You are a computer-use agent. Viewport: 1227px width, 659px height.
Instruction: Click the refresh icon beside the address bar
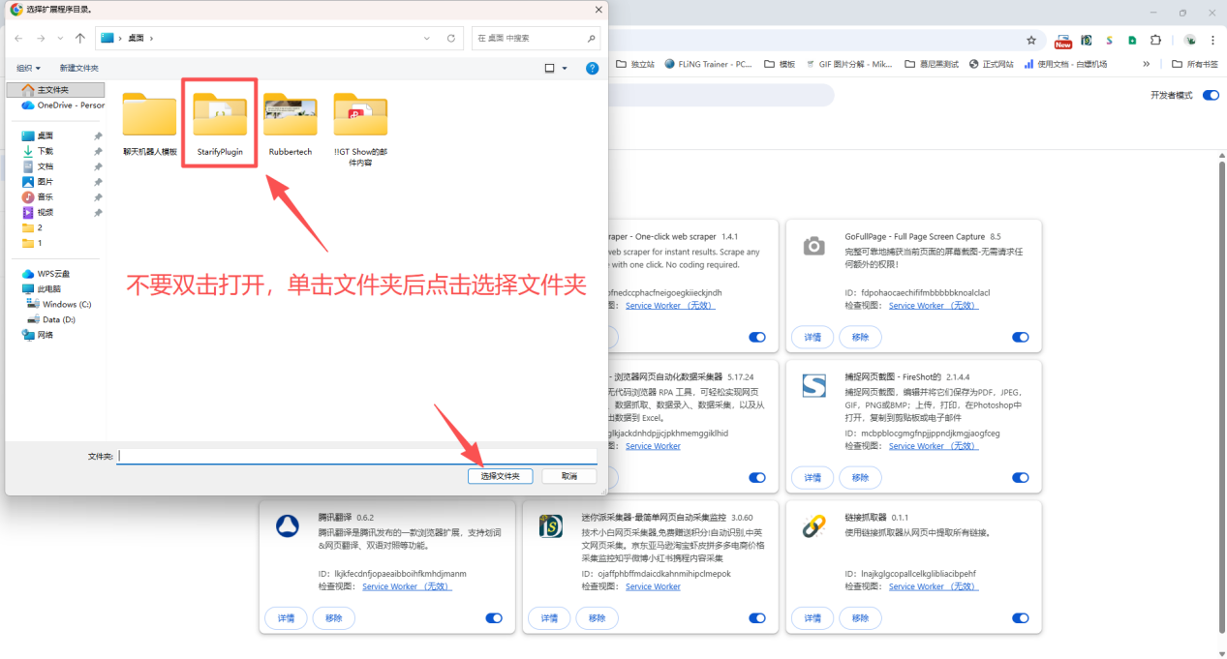point(453,37)
